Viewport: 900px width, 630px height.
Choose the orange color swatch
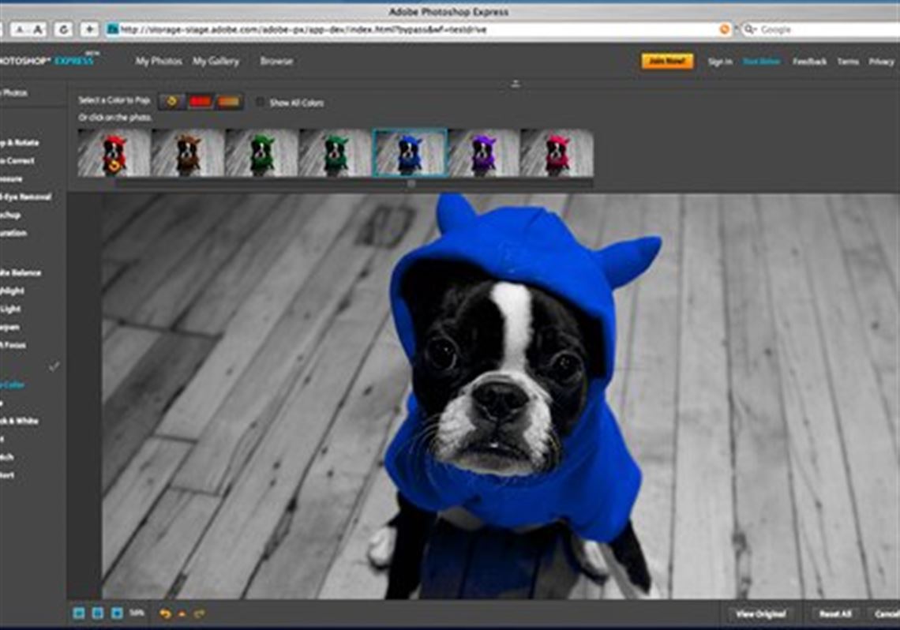pos(229,102)
